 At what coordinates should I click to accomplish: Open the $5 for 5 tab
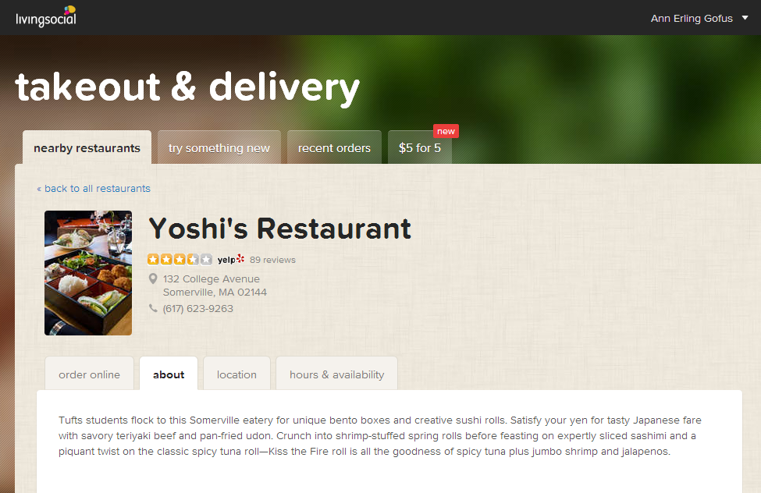pos(420,147)
